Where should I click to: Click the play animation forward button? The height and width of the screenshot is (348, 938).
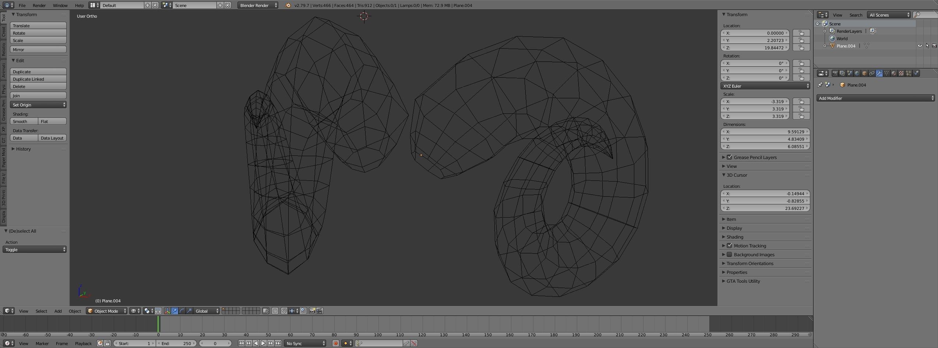point(263,344)
